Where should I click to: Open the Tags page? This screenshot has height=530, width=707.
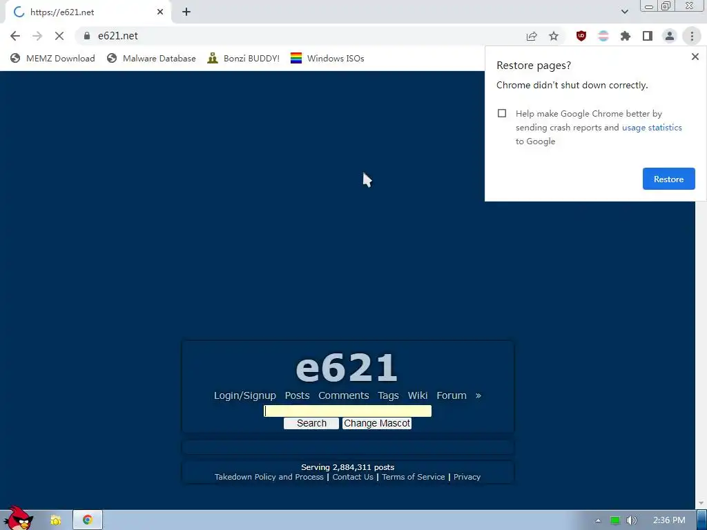(x=388, y=395)
